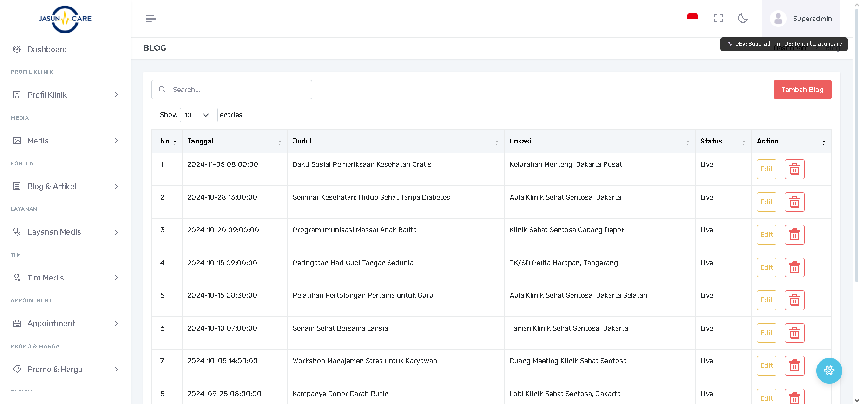Image resolution: width=861 pixels, height=404 pixels.
Task: Remove the Workshop Manajemen Stres untuk Karyawan row
Action: click(795, 366)
